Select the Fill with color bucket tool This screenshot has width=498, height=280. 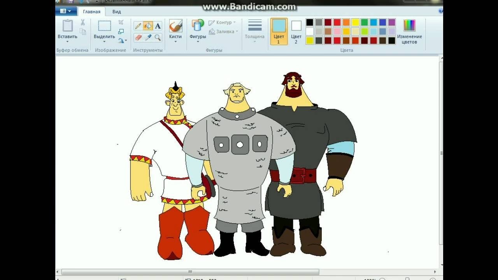click(148, 26)
